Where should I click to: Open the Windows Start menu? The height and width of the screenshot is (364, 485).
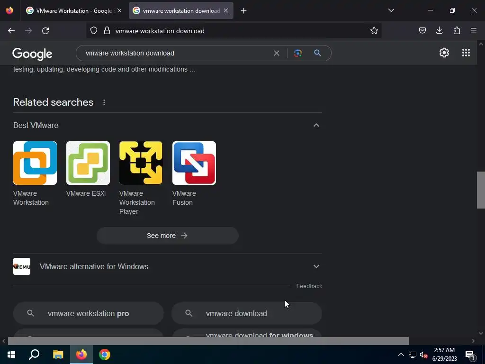[11, 355]
